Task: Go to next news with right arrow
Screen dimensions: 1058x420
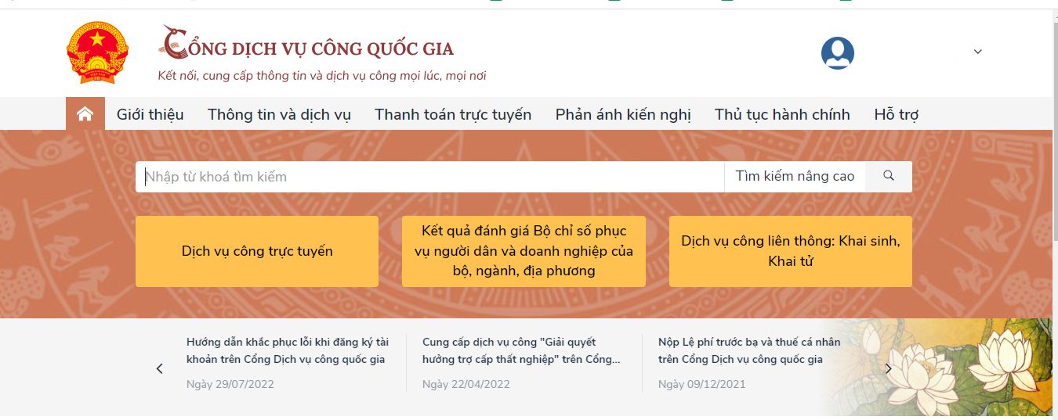Action: pos(889,368)
